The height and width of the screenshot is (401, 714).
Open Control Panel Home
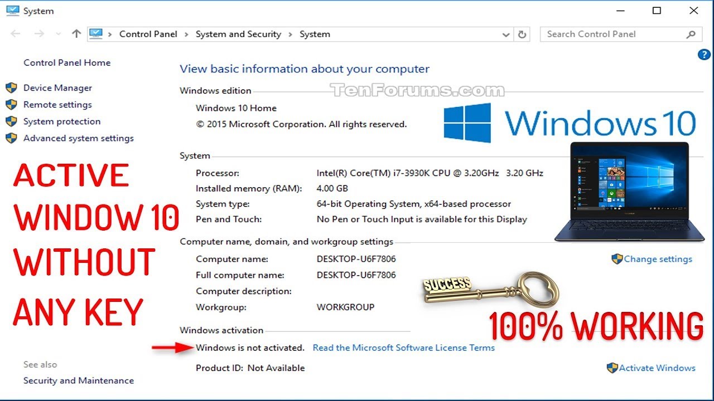pos(67,62)
